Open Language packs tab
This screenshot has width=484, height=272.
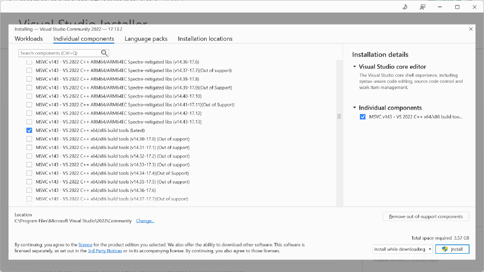point(146,39)
